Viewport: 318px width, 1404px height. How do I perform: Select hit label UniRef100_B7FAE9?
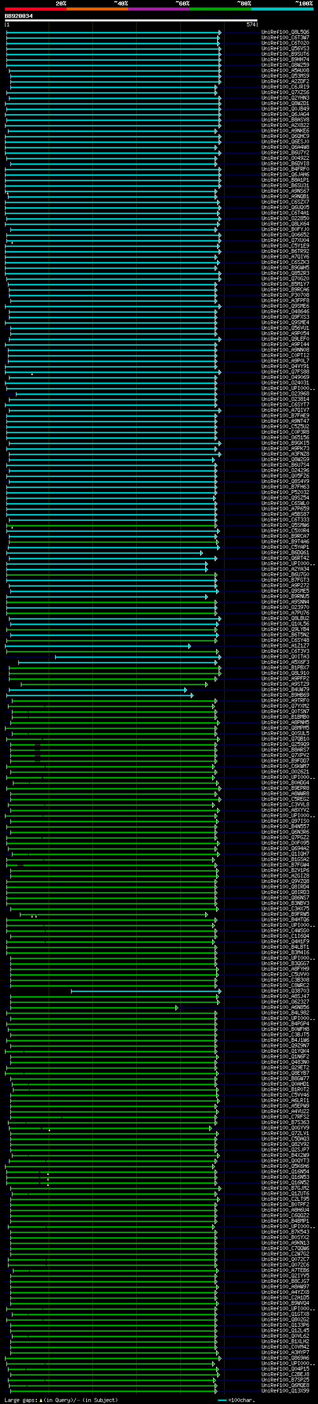[285, 415]
